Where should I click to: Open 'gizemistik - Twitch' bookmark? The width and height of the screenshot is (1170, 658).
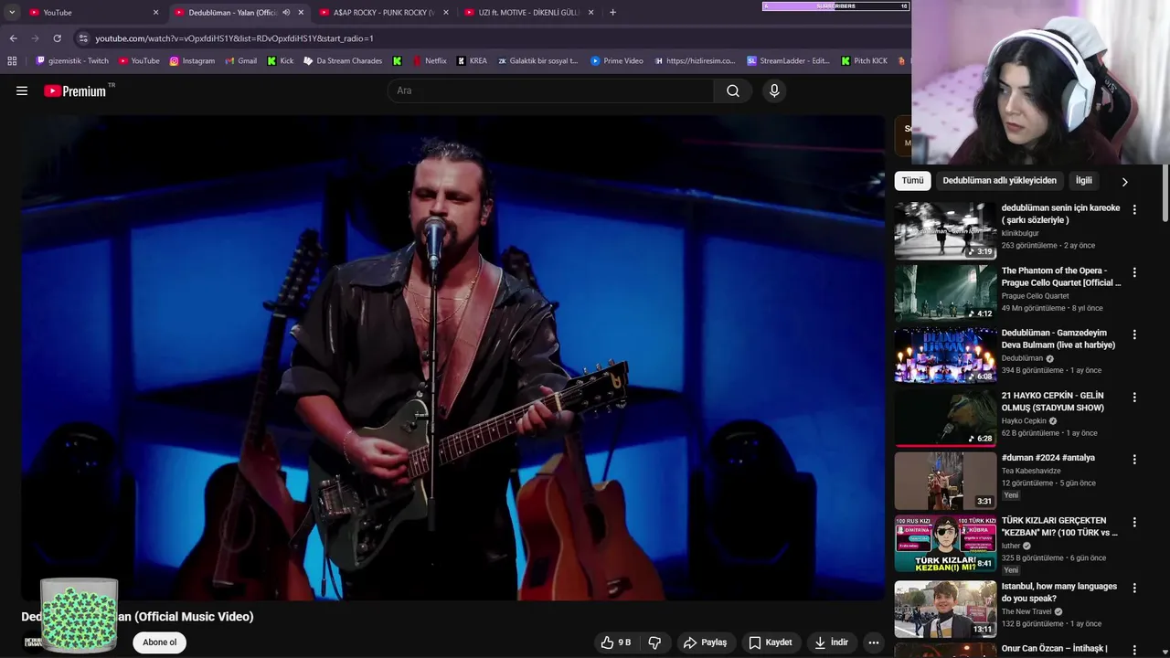point(72,61)
